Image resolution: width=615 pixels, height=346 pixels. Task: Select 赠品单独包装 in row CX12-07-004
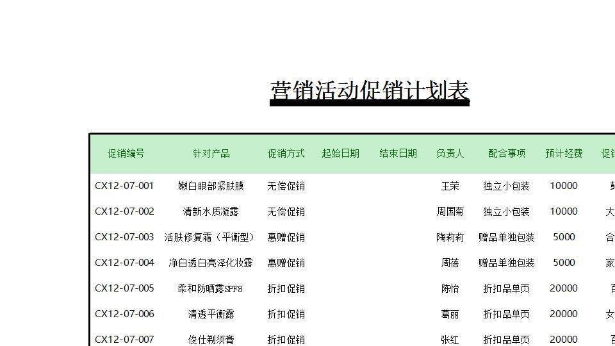point(506,263)
